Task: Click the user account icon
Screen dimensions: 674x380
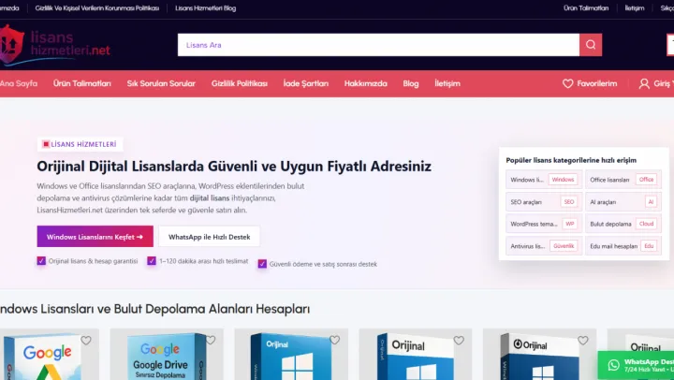Action: [644, 83]
